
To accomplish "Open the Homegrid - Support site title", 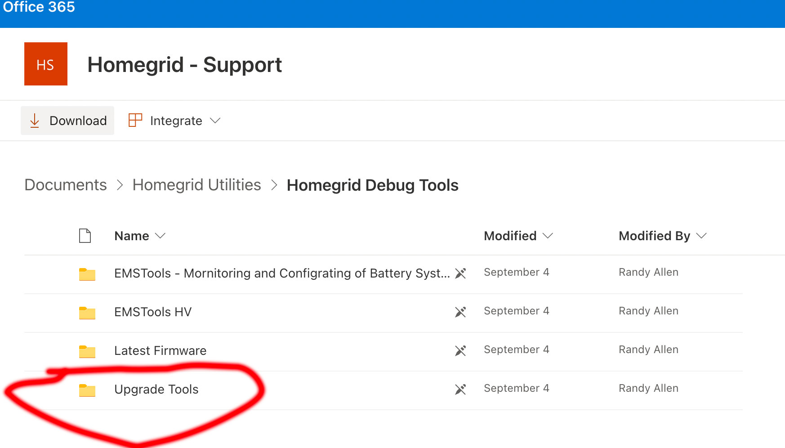I will pos(184,65).
